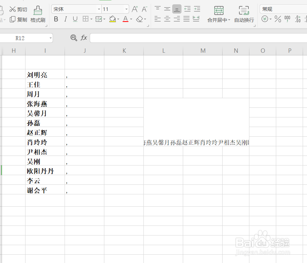
Task: Select column I header
Action: click(45, 51)
